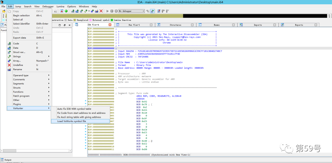Expand the Operand type submenu
332x163 pixels.
(29, 75)
